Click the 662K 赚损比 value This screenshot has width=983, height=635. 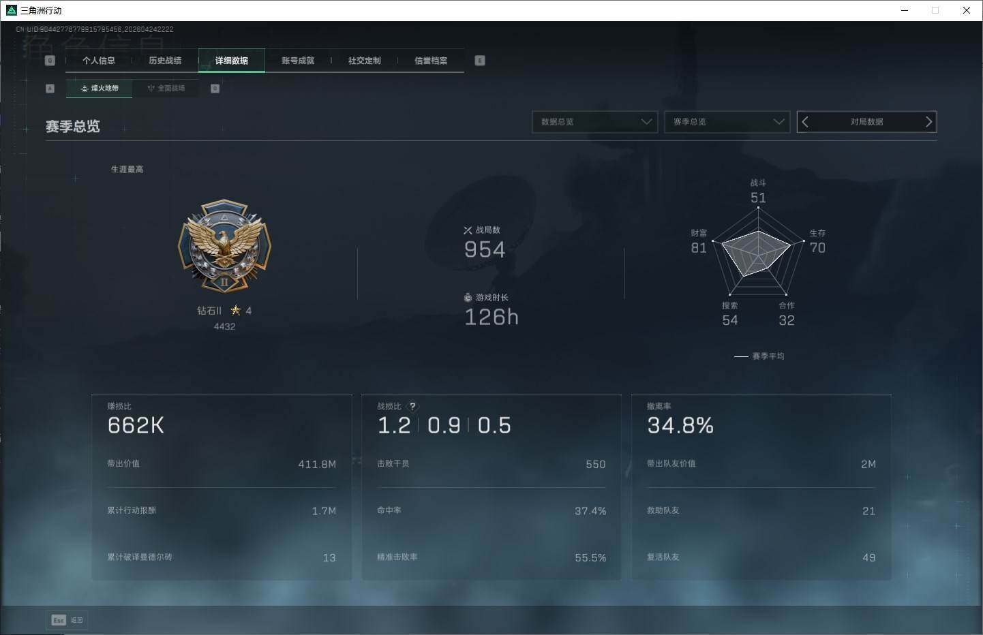(136, 426)
